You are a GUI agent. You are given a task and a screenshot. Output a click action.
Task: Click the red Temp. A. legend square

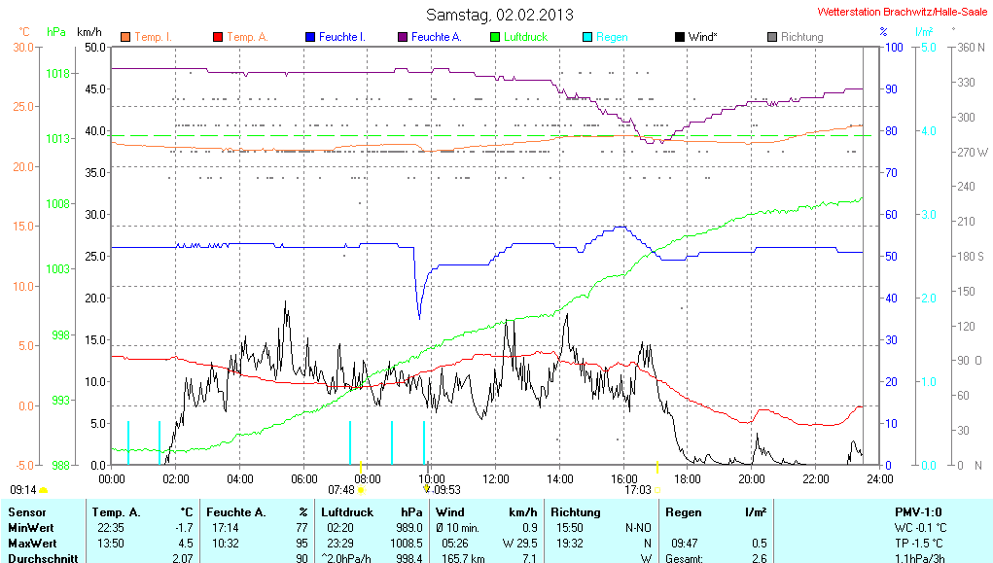[218, 37]
